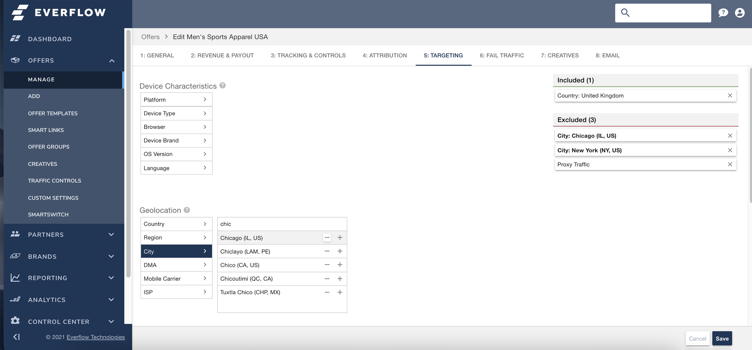Click the city search field containing chic
This screenshot has height=350, width=752.
pyautogui.click(x=282, y=224)
